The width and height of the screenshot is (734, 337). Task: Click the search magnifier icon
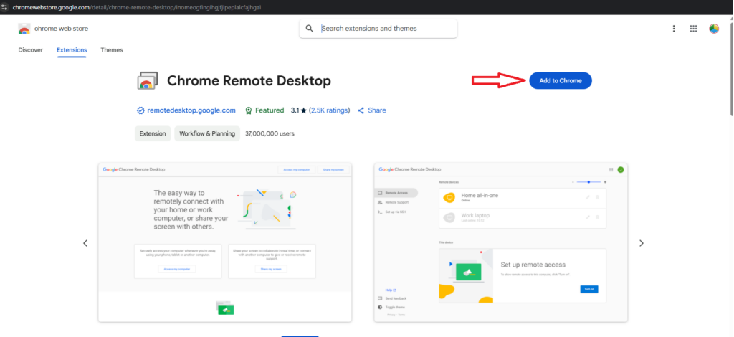pyautogui.click(x=310, y=29)
